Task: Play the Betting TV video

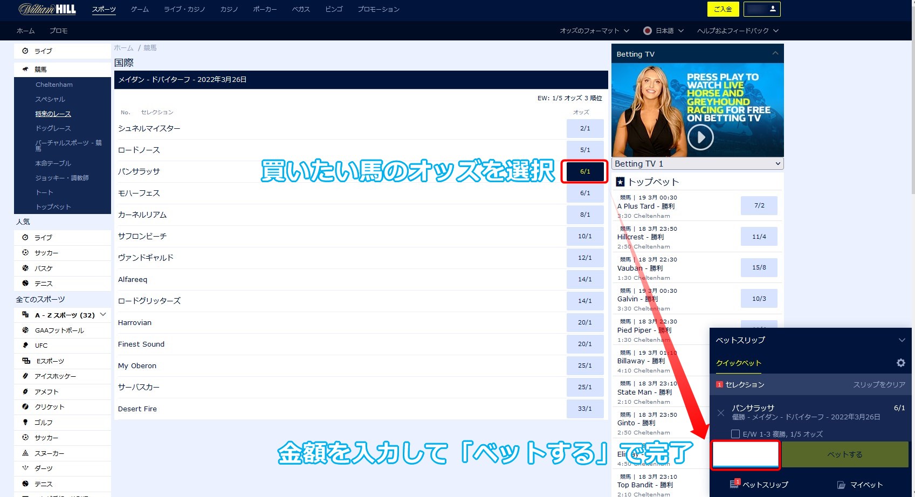Action: (x=700, y=137)
